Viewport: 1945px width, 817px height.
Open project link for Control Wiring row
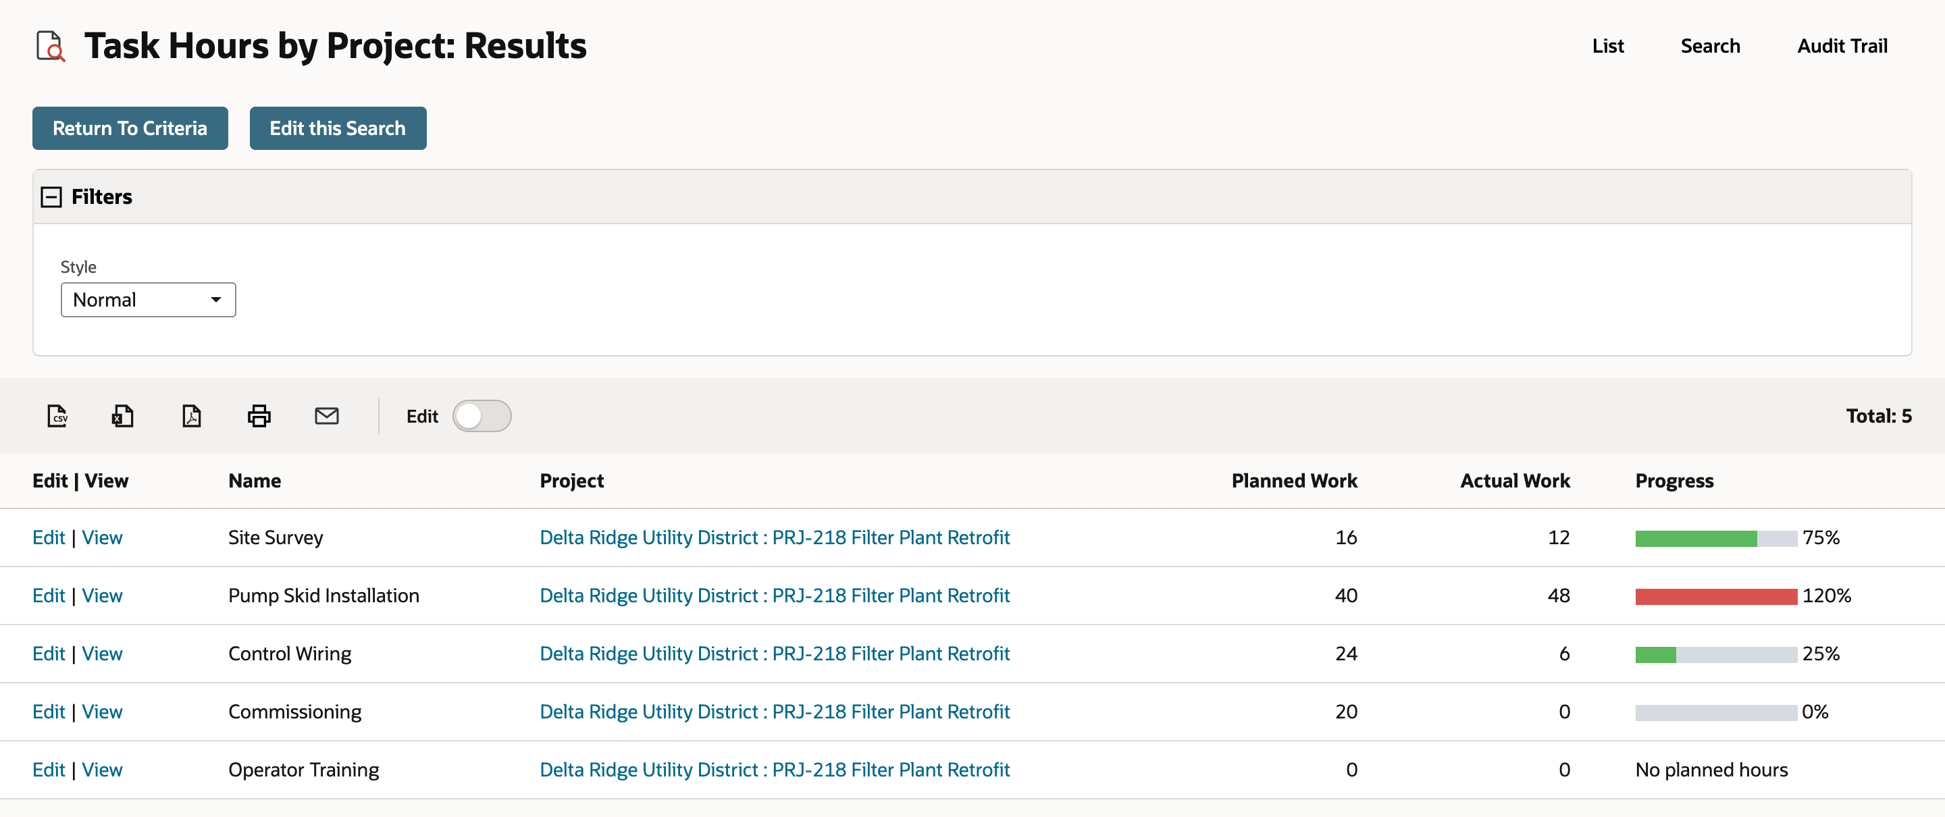(x=775, y=654)
